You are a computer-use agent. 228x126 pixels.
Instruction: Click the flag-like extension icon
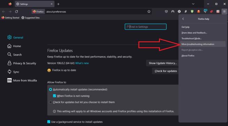(x=218, y=11)
